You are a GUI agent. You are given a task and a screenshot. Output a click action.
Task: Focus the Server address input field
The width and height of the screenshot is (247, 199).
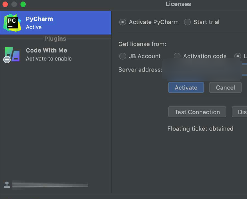click(203, 70)
